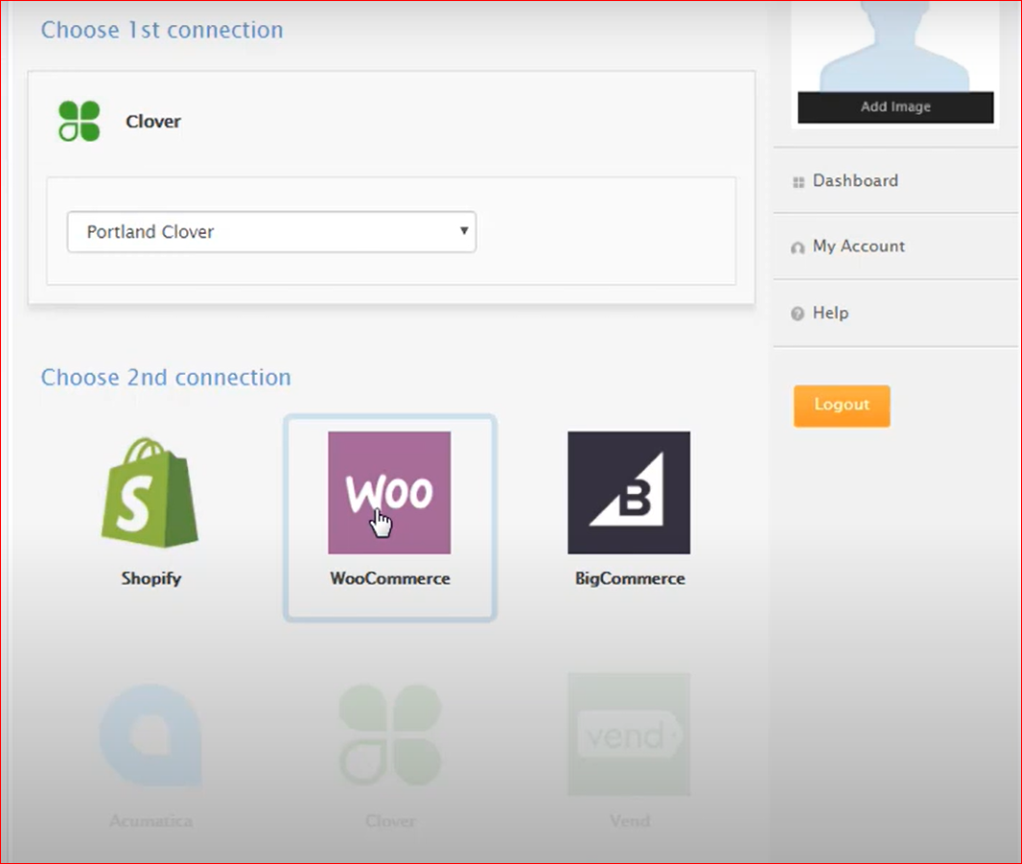The height and width of the screenshot is (864, 1022).
Task: Click the WooCommerce label text
Action: point(390,578)
